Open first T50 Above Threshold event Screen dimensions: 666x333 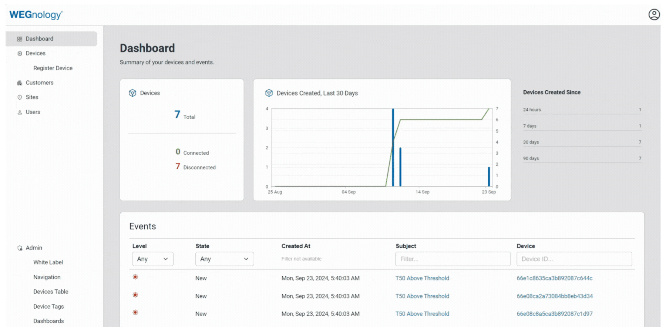click(422, 278)
